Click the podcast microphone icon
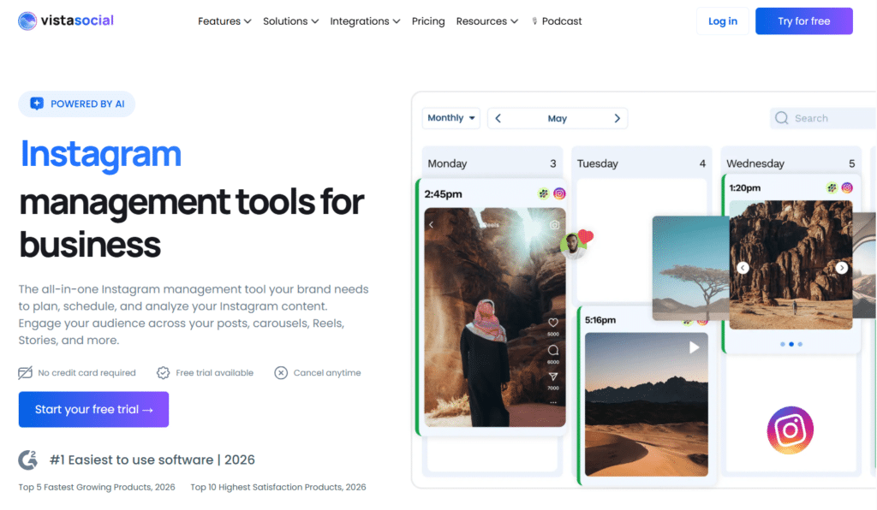877x510 pixels. click(534, 21)
